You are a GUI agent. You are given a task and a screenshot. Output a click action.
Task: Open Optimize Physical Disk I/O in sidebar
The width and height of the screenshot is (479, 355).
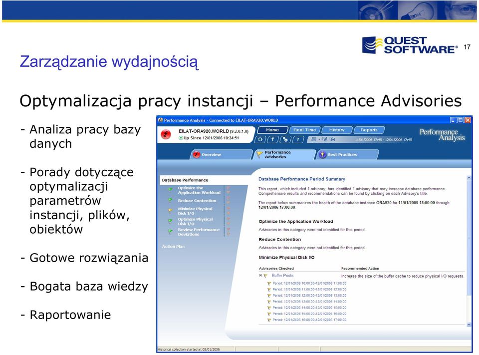click(195, 221)
